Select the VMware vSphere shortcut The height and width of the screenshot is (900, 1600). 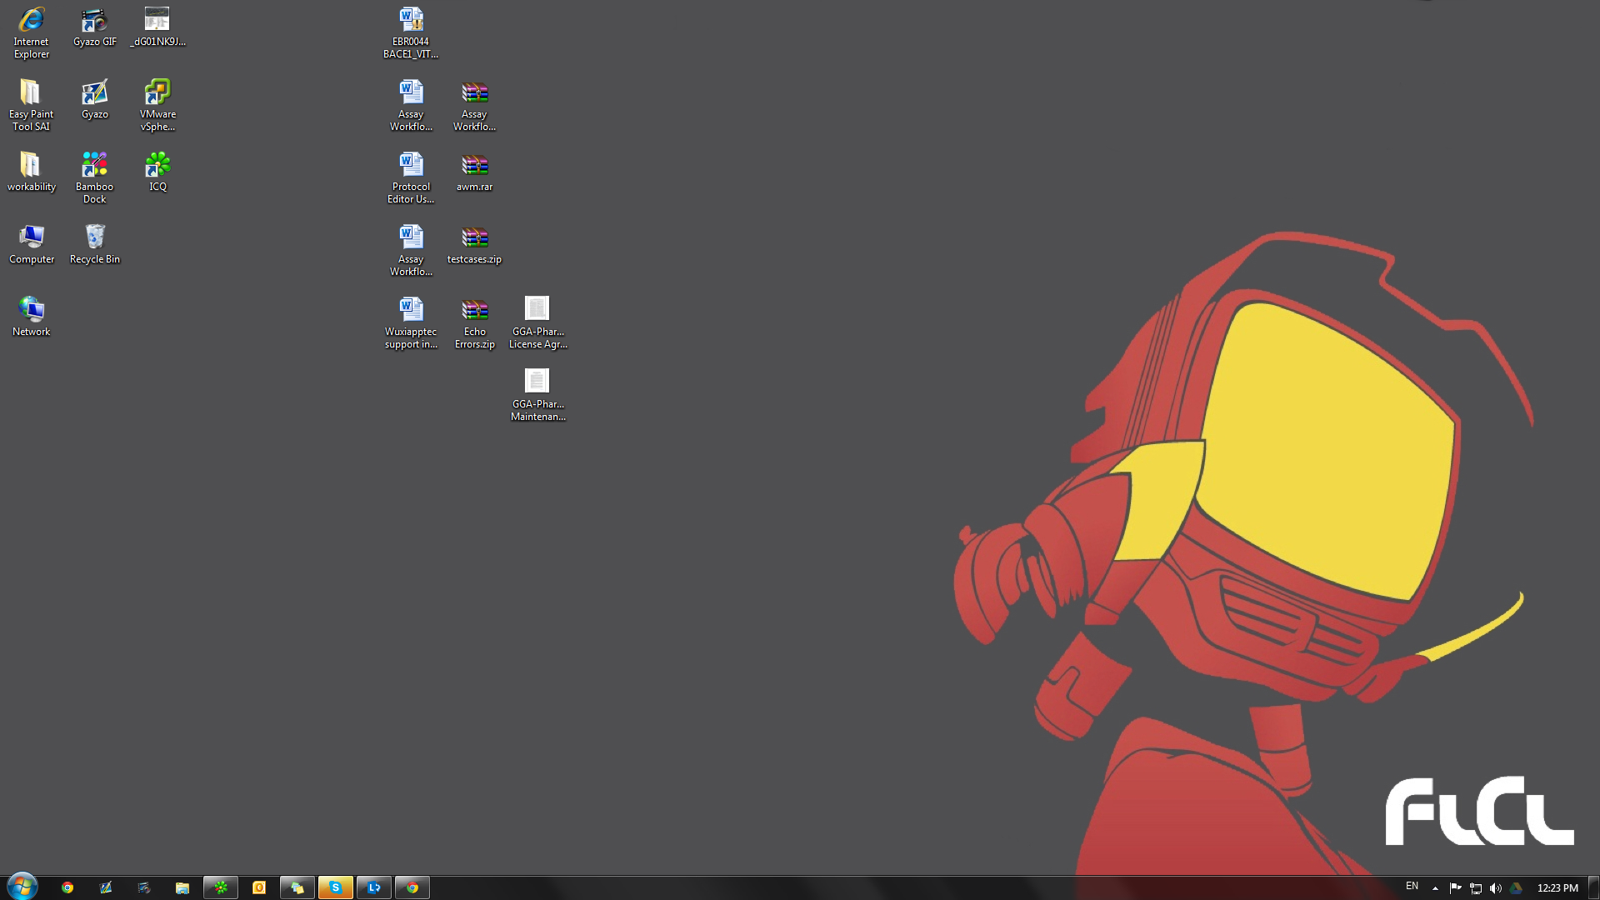pos(157,106)
